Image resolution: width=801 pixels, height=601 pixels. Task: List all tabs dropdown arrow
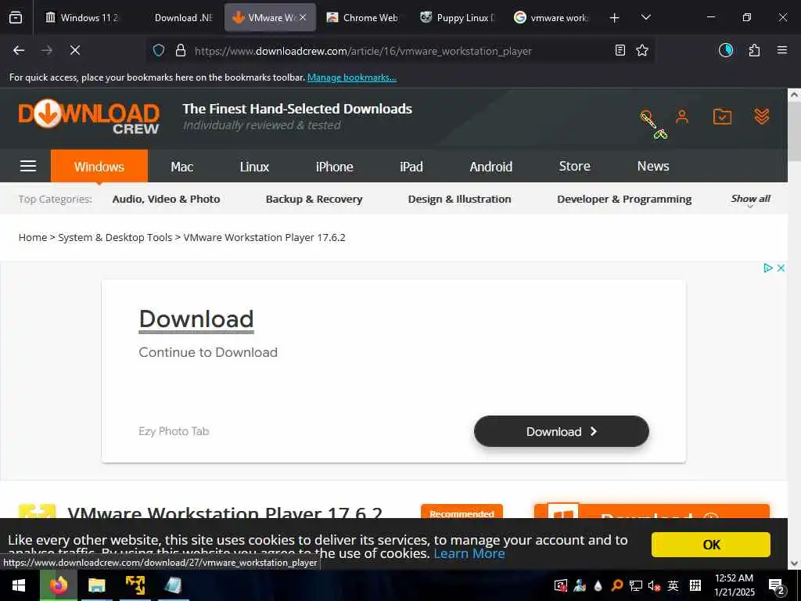[645, 17]
